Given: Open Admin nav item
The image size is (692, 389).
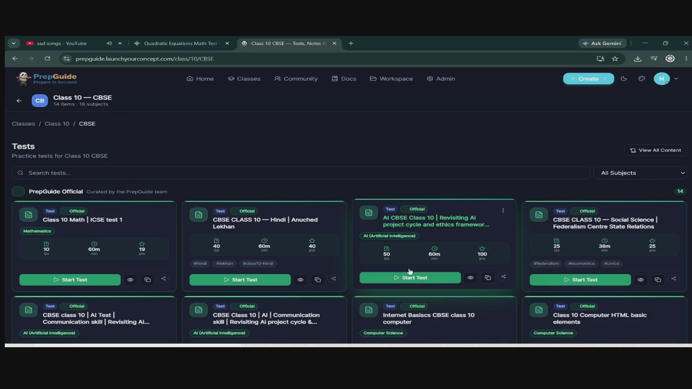Looking at the screenshot, I should pos(441,79).
